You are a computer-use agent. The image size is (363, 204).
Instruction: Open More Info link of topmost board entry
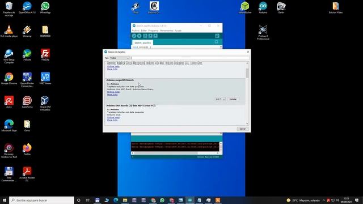(x=112, y=69)
